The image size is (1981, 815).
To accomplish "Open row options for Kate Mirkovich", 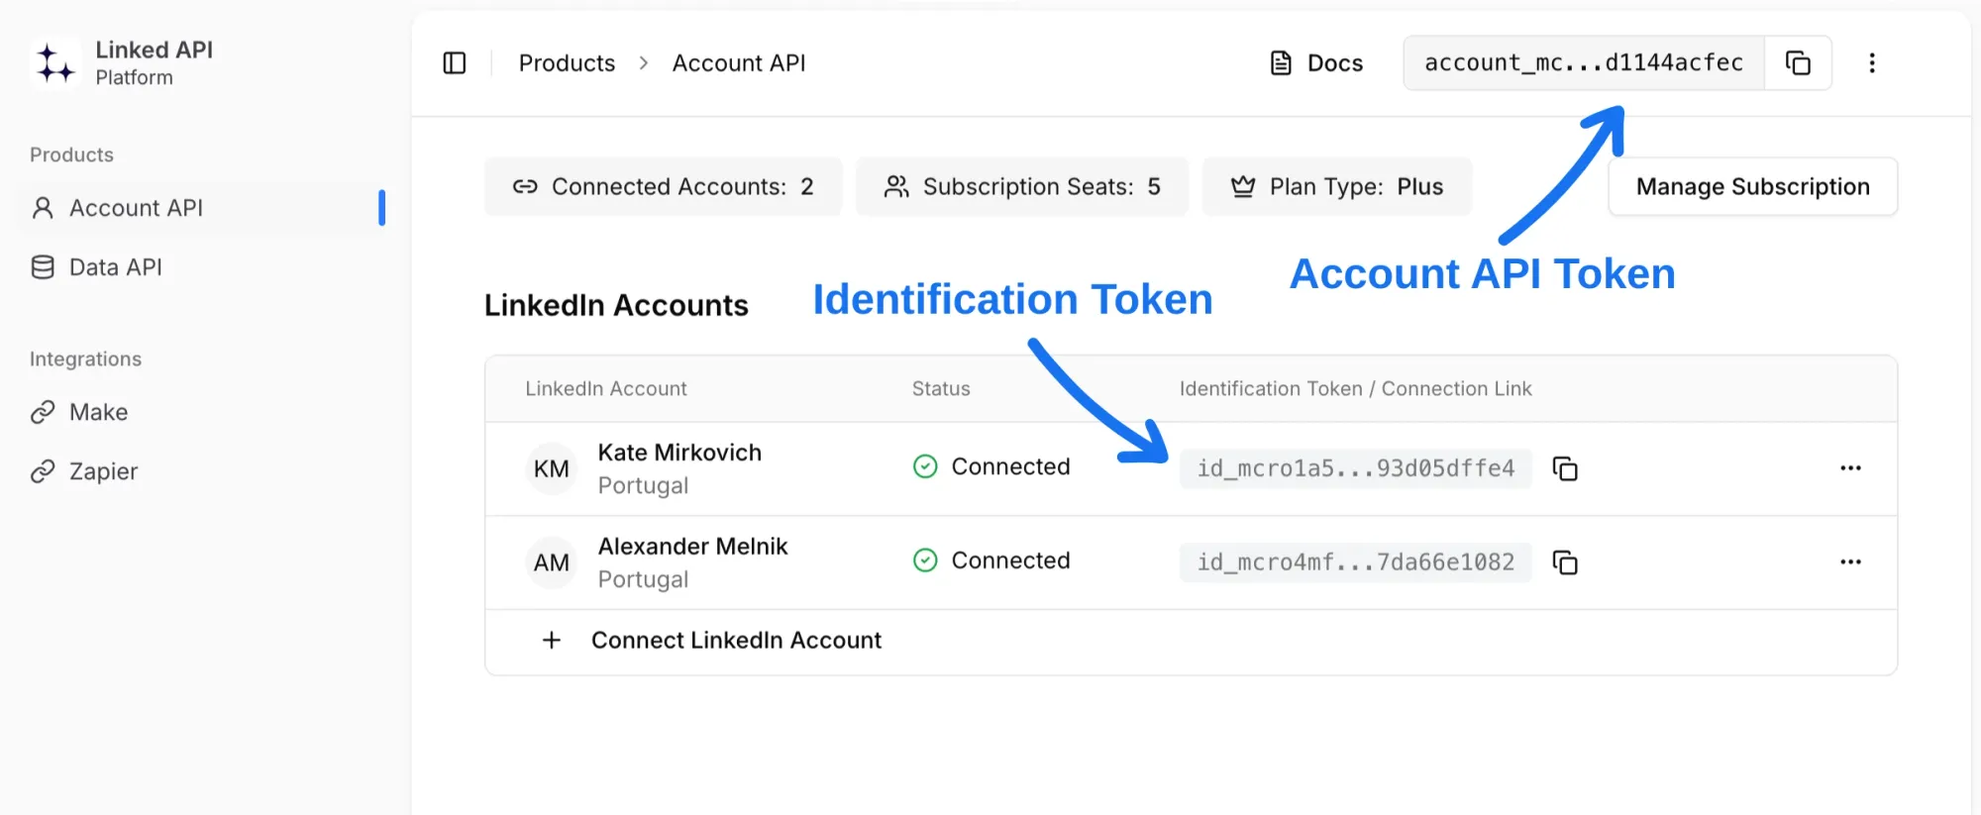I will [1850, 467].
